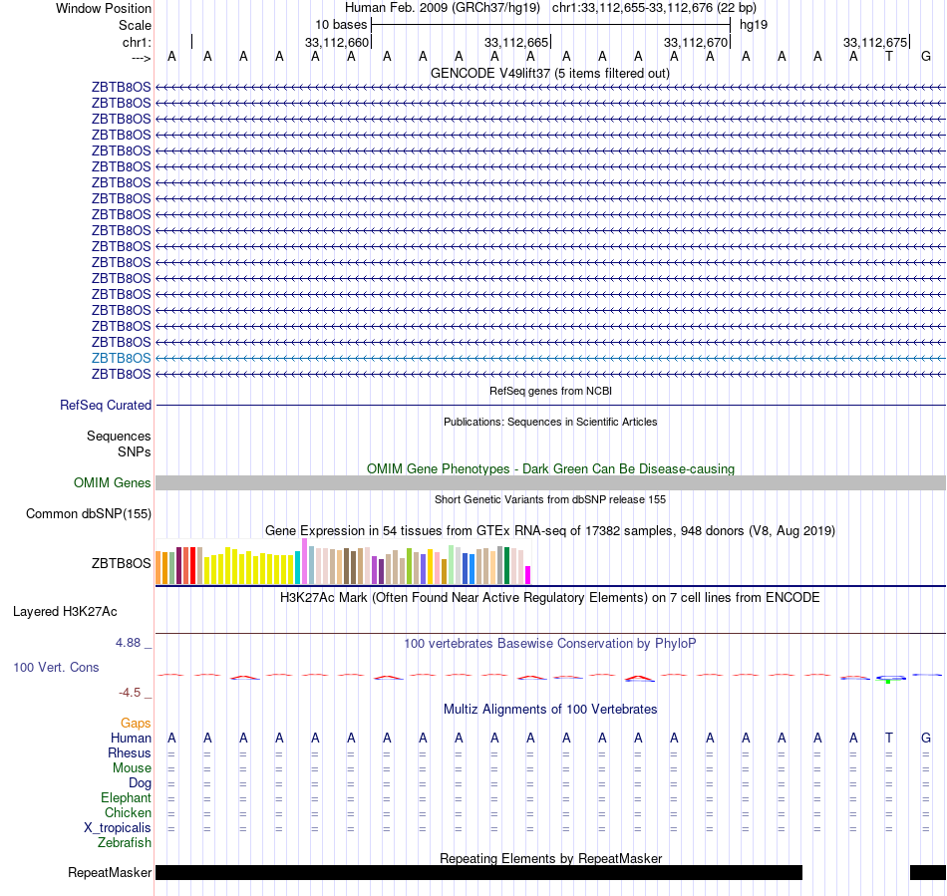Open the RefSeq Curated track label
The width and height of the screenshot is (947, 896).
105,405
